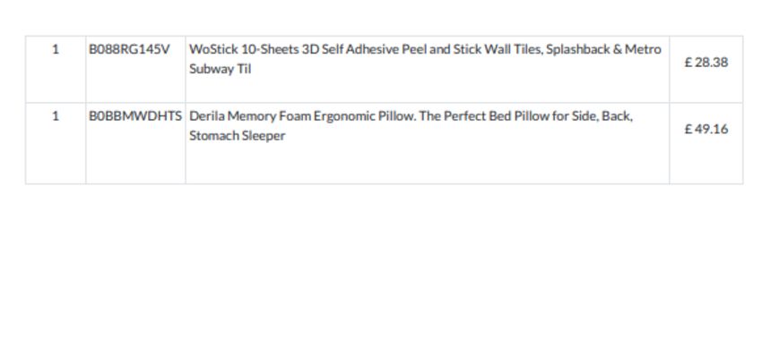Click the £ 49.16 price cell
The height and width of the screenshot is (347, 762).
click(706, 130)
